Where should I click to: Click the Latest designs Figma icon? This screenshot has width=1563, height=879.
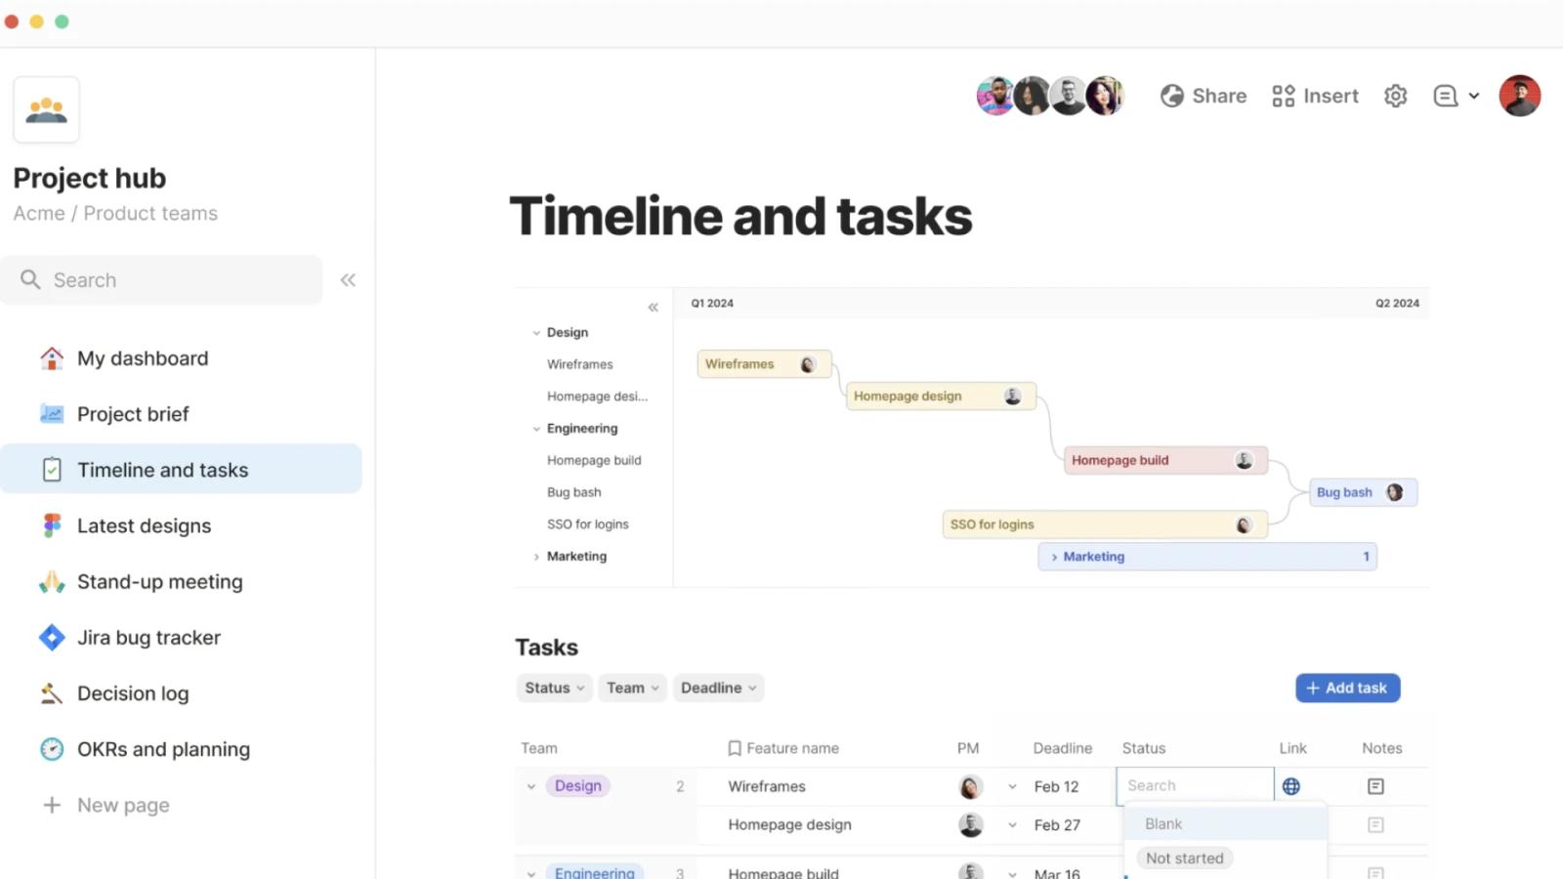[x=52, y=525]
